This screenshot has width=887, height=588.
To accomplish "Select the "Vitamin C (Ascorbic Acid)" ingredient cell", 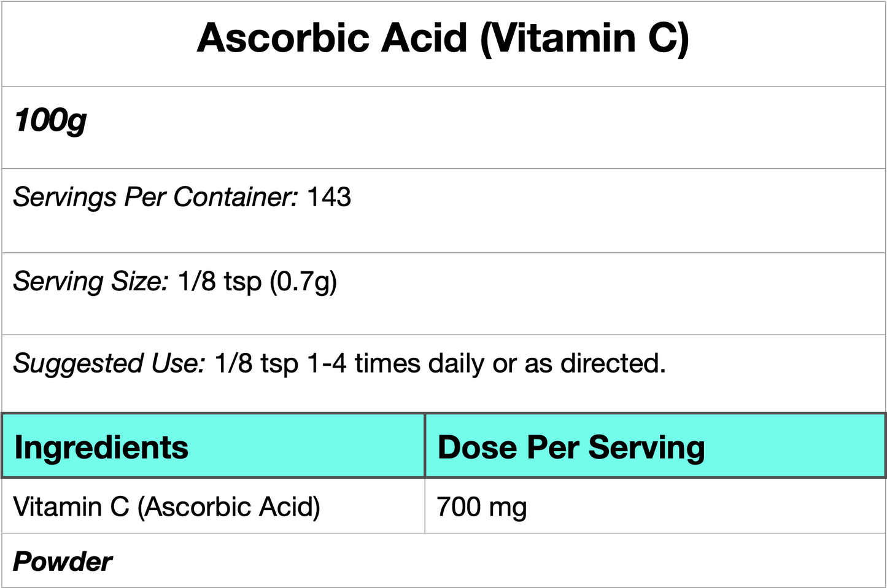I will 167,507.
